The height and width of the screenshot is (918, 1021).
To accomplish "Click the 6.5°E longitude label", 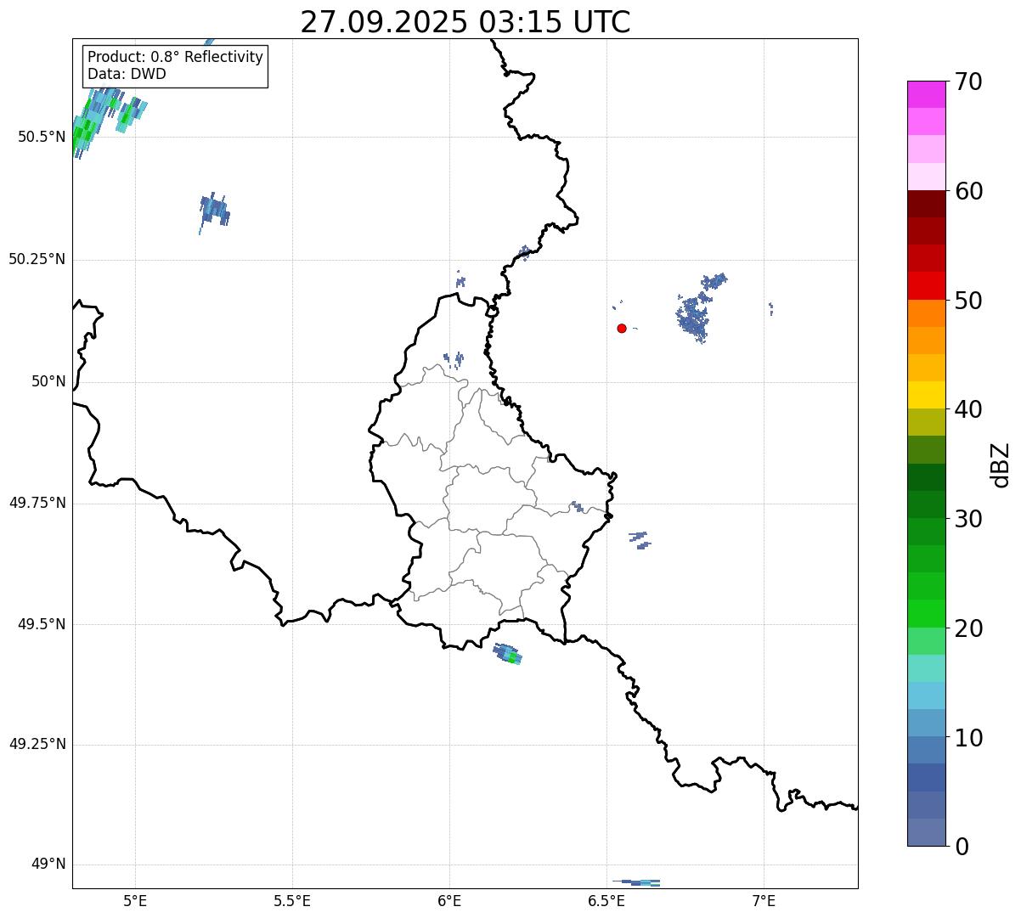I will coord(607,900).
